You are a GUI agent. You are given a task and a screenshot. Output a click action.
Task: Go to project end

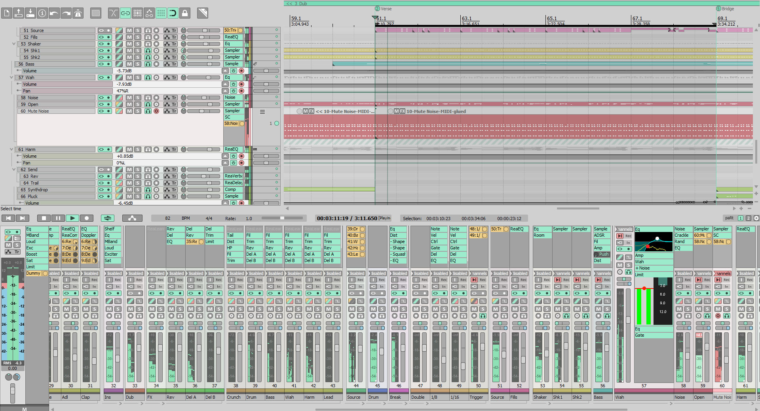(x=22, y=218)
